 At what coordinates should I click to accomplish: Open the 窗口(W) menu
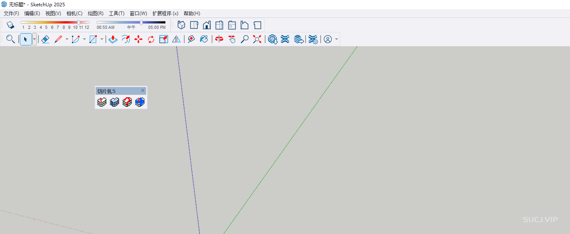click(138, 13)
